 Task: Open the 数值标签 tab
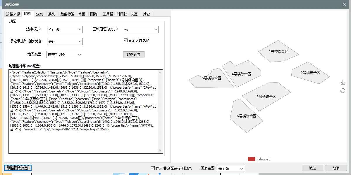(x=67, y=14)
